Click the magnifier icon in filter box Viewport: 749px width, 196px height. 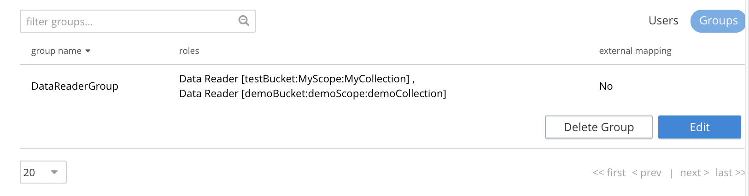click(x=244, y=21)
